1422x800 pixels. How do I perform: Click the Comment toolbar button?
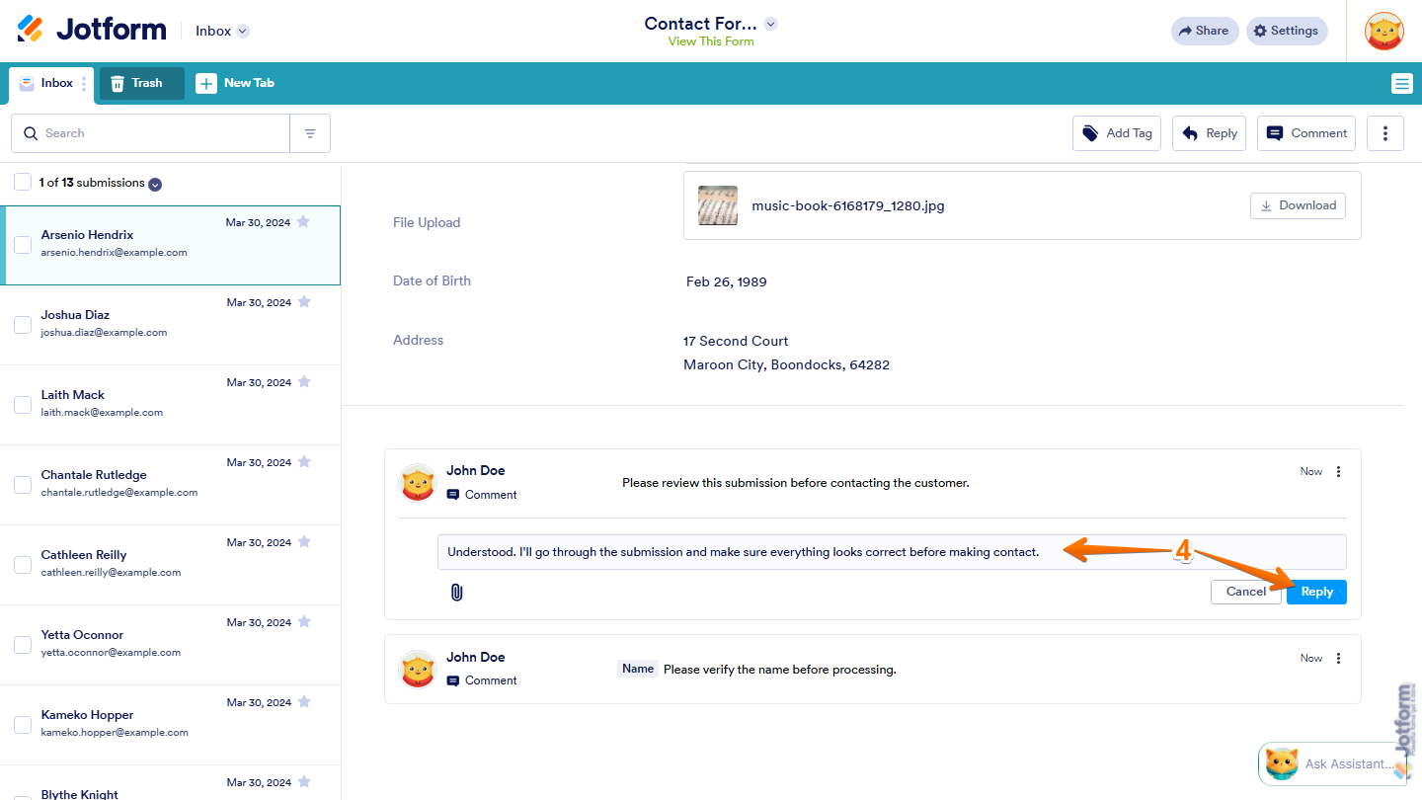(x=1306, y=133)
